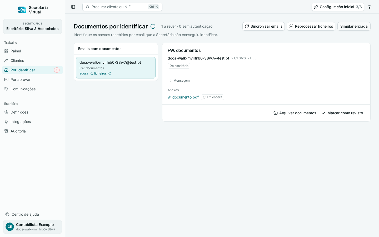The height and width of the screenshot is (237, 379).
Task: Toggle the sidebar panel icon
Action: pos(73,7)
